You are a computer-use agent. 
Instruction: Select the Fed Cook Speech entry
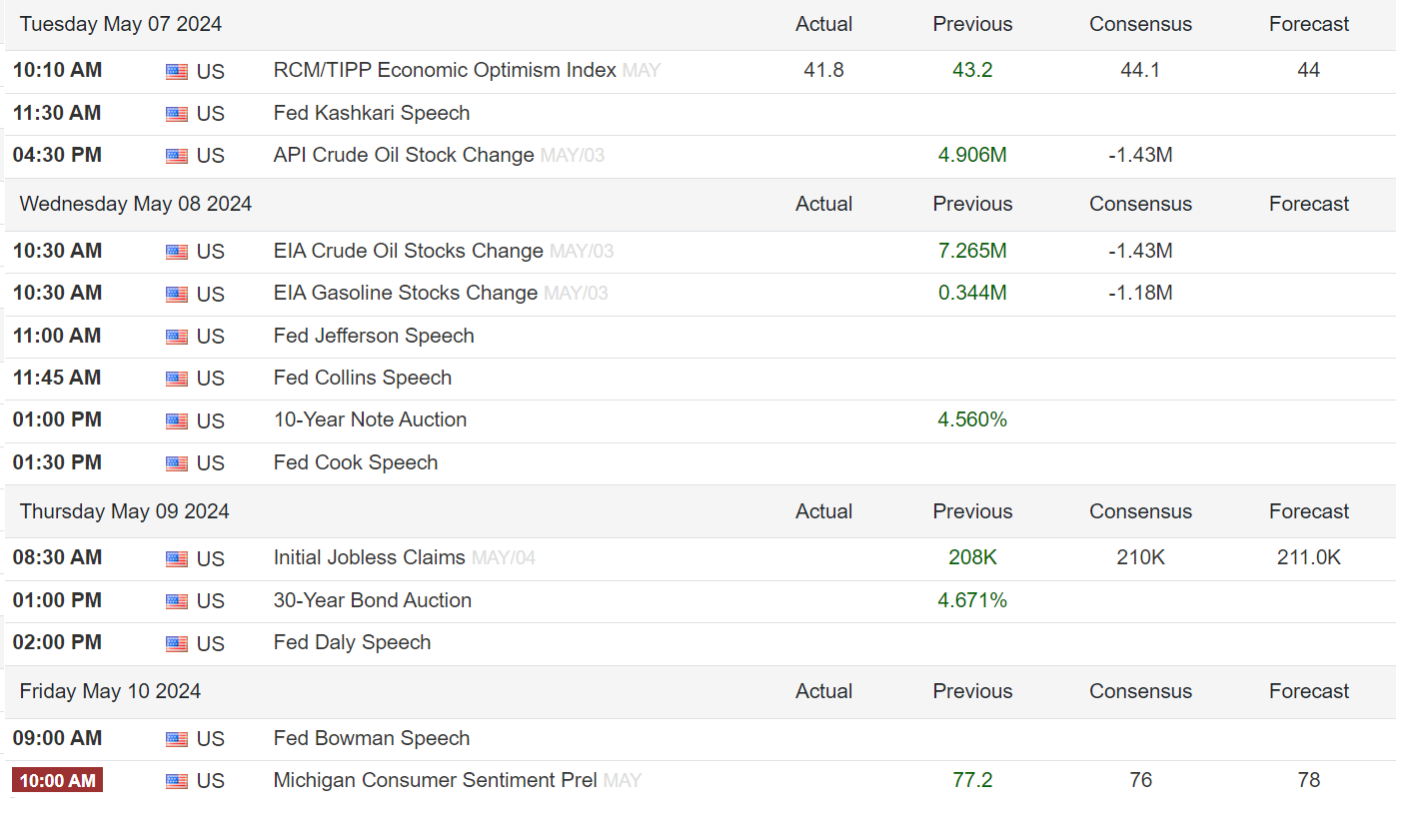356,462
